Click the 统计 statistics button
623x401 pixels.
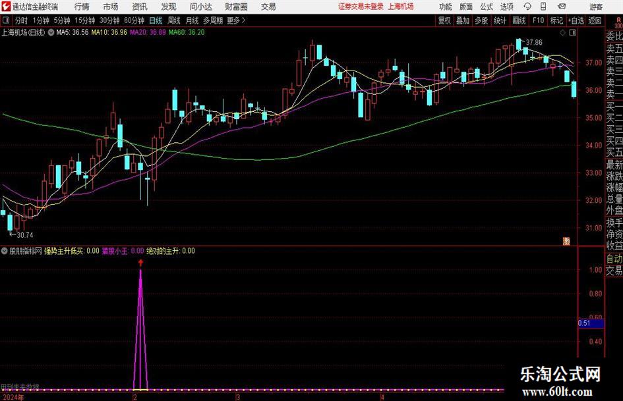coord(500,20)
